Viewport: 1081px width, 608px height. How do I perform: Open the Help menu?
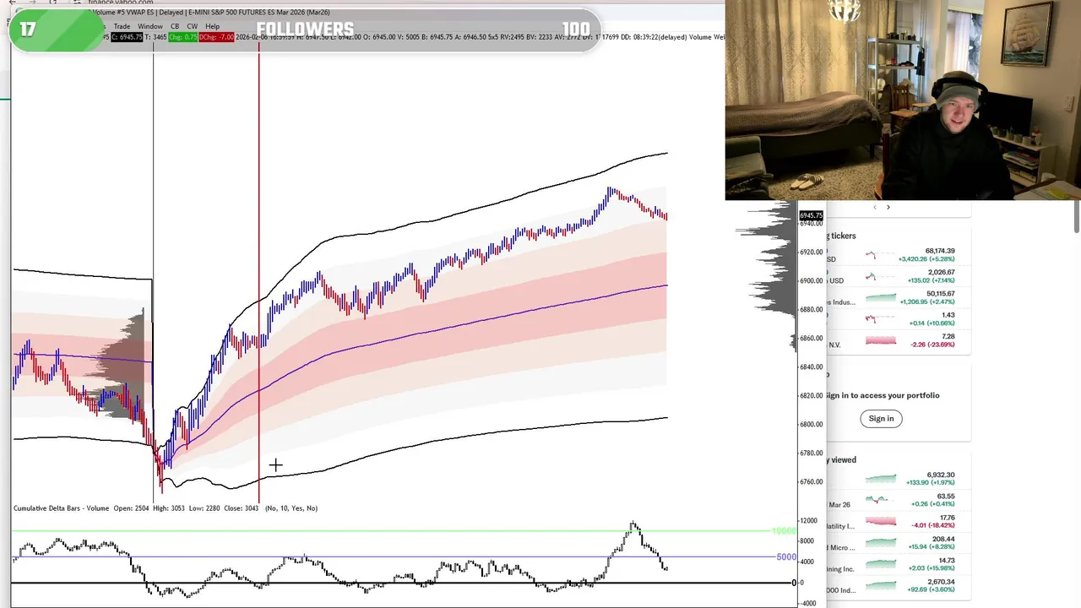click(212, 26)
